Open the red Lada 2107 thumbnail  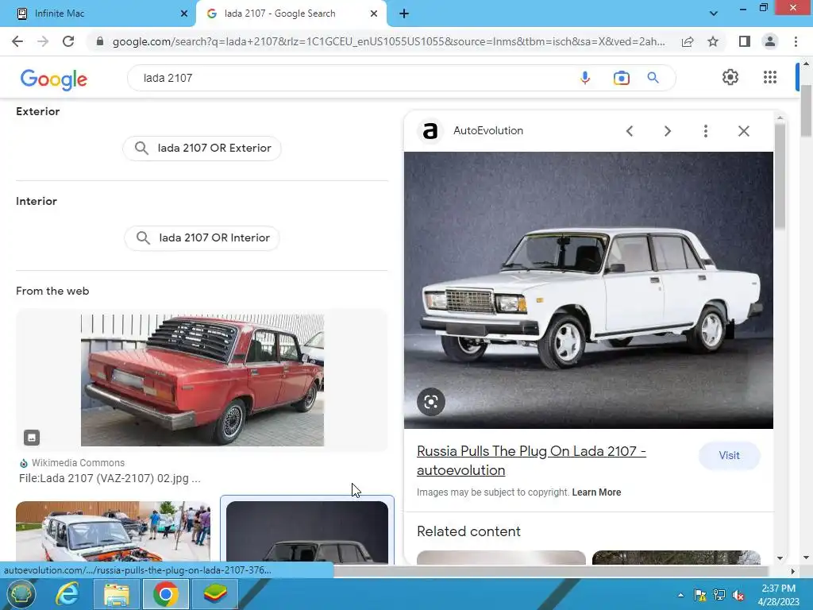(202, 380)
